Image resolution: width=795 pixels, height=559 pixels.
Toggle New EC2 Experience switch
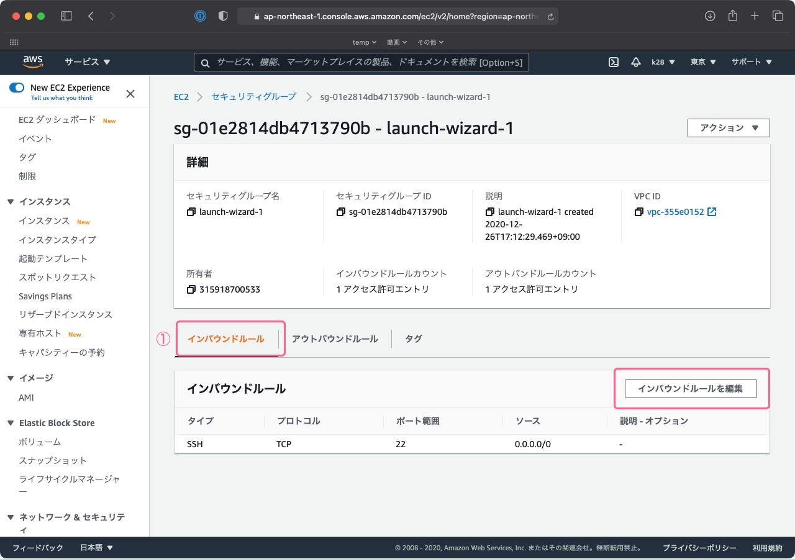click(17, 88)
